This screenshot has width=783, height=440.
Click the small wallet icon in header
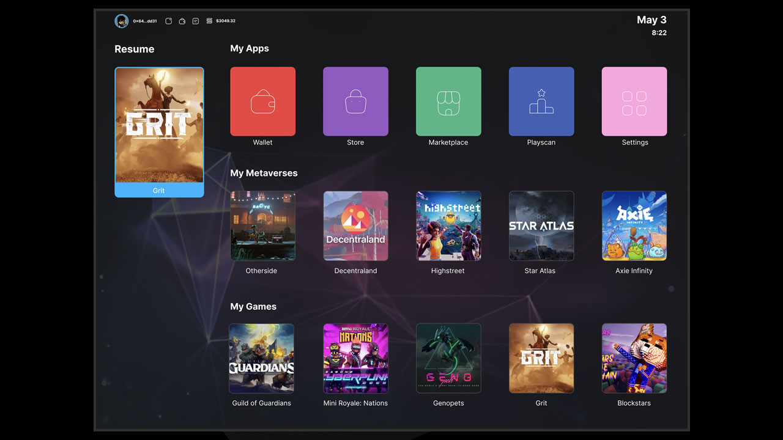click(182, 21)
